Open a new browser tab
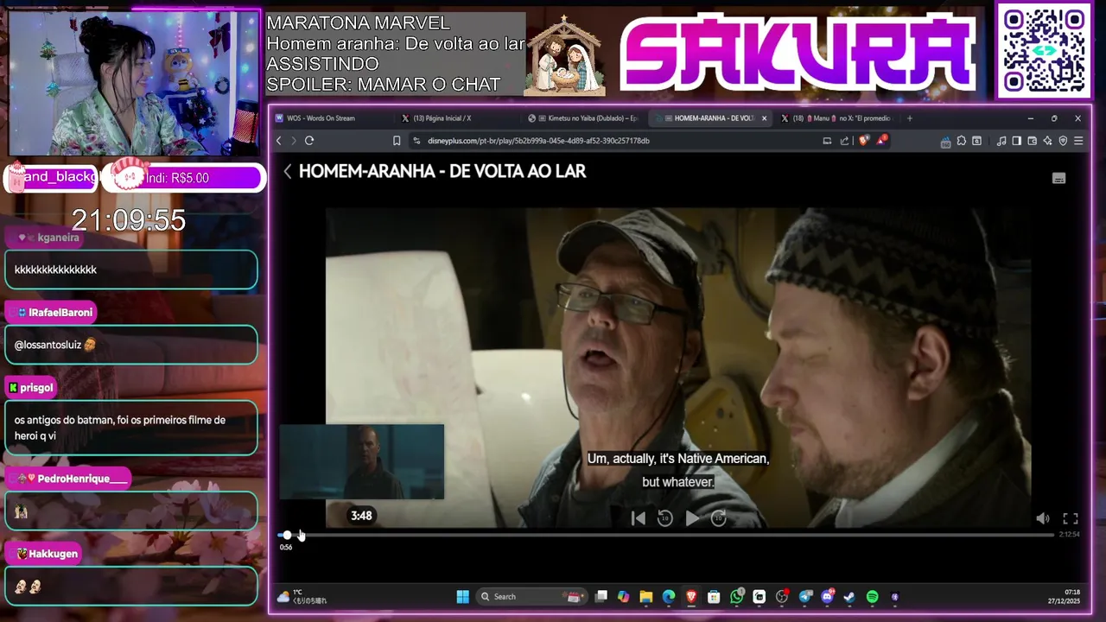The width and height of the screenshot is (1106, 622). pos(909,118)
